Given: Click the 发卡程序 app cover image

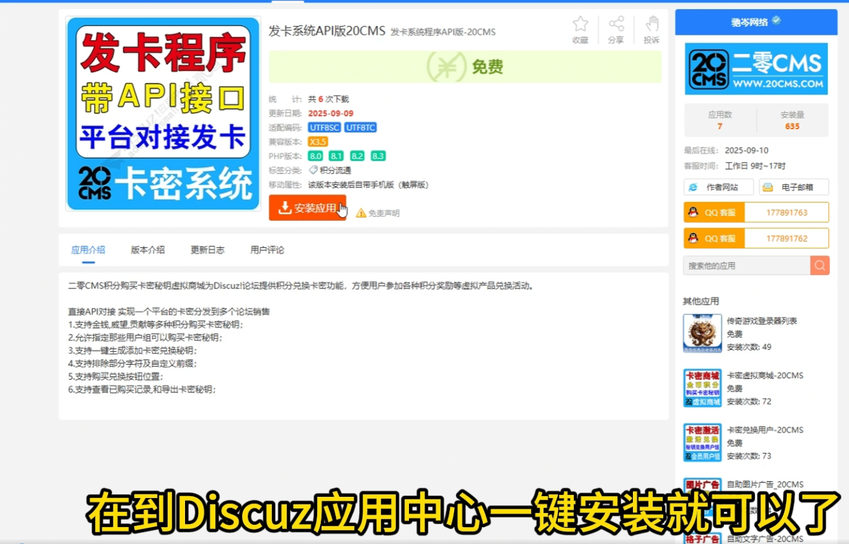Looking at the screenshot, I should [163, 114].
